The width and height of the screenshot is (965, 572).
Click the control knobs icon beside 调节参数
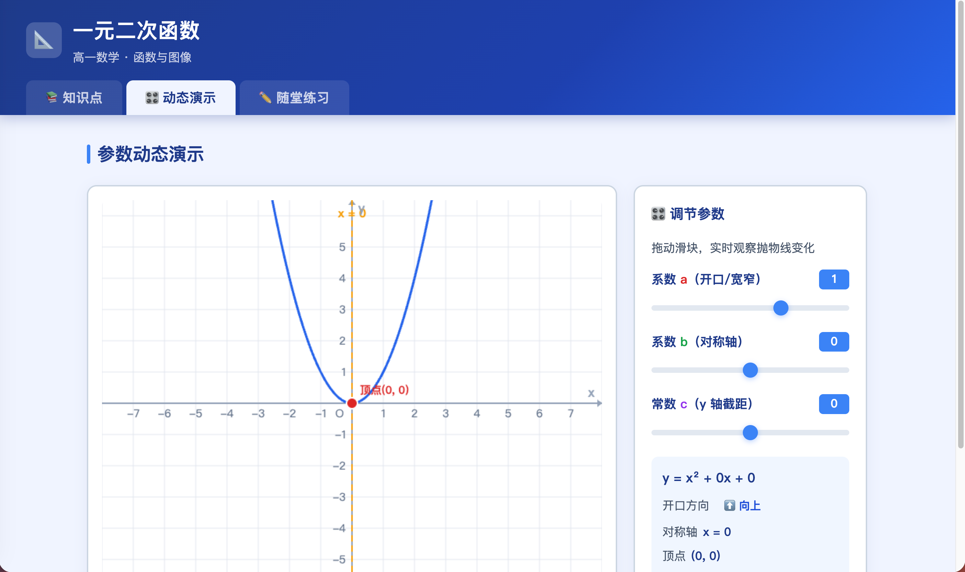[x=658, y=214]
